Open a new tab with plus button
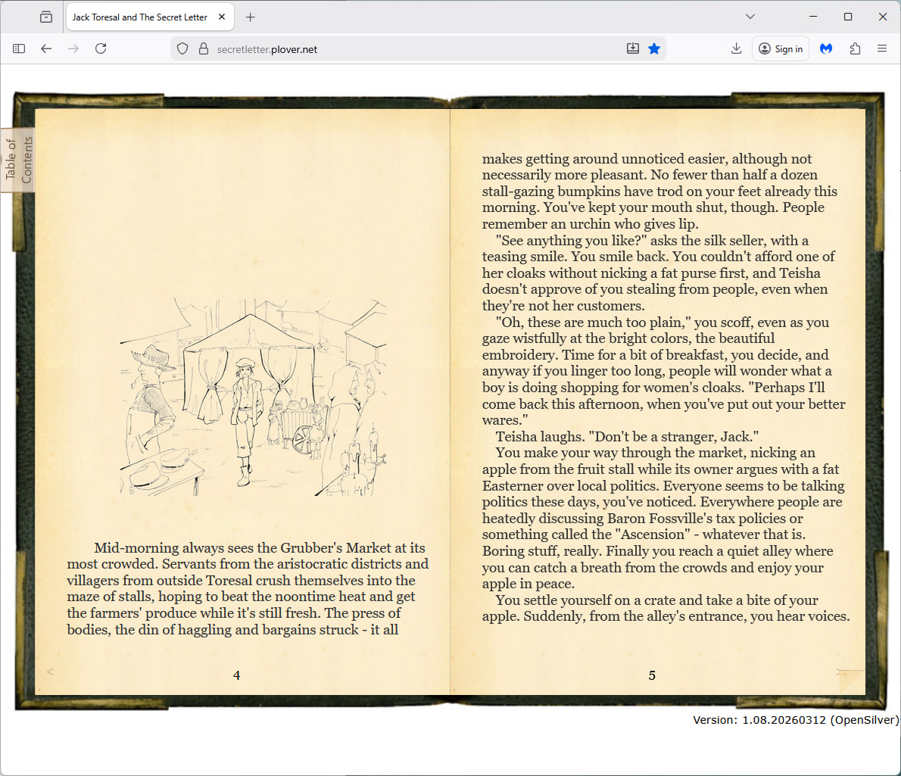The image size is (901, 776). coord(251,17)
